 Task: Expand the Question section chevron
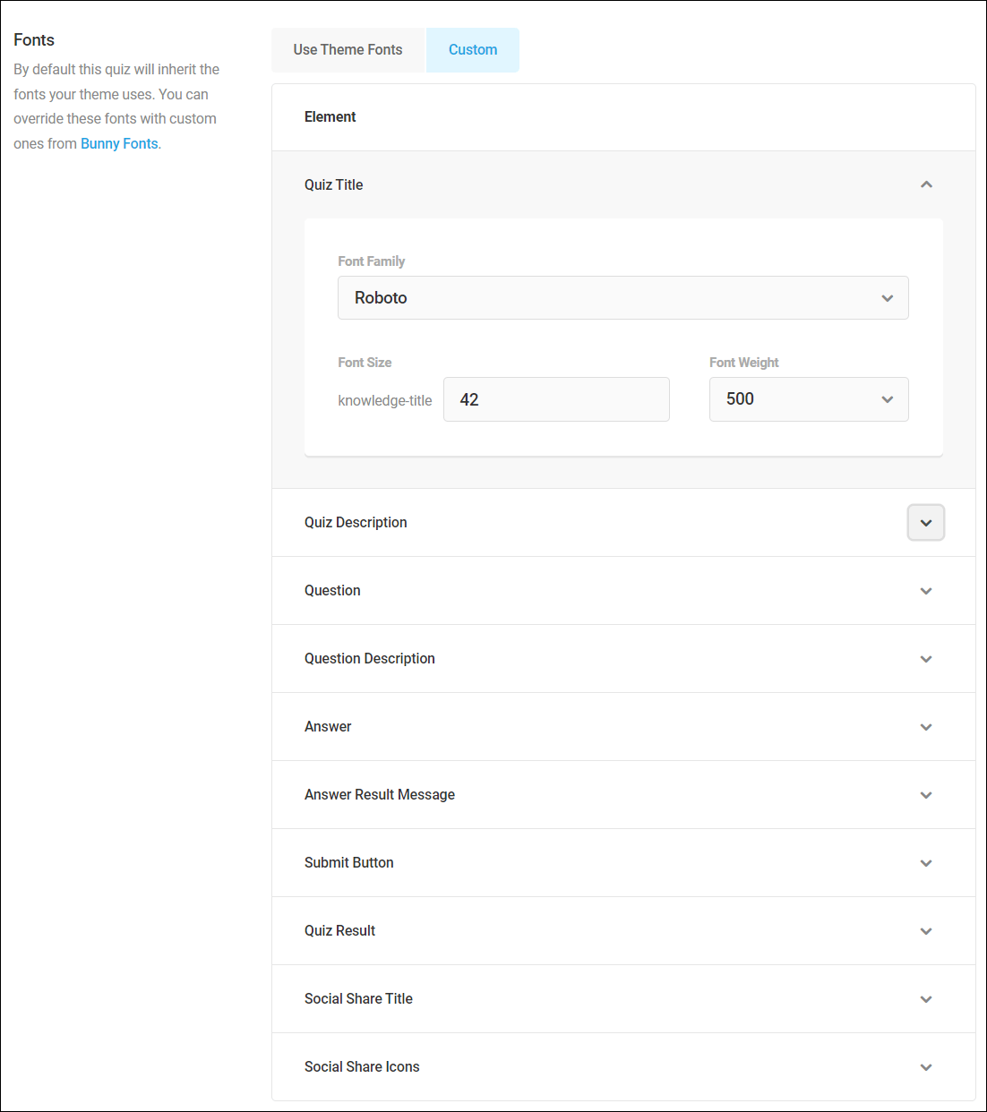pos(926,591)
